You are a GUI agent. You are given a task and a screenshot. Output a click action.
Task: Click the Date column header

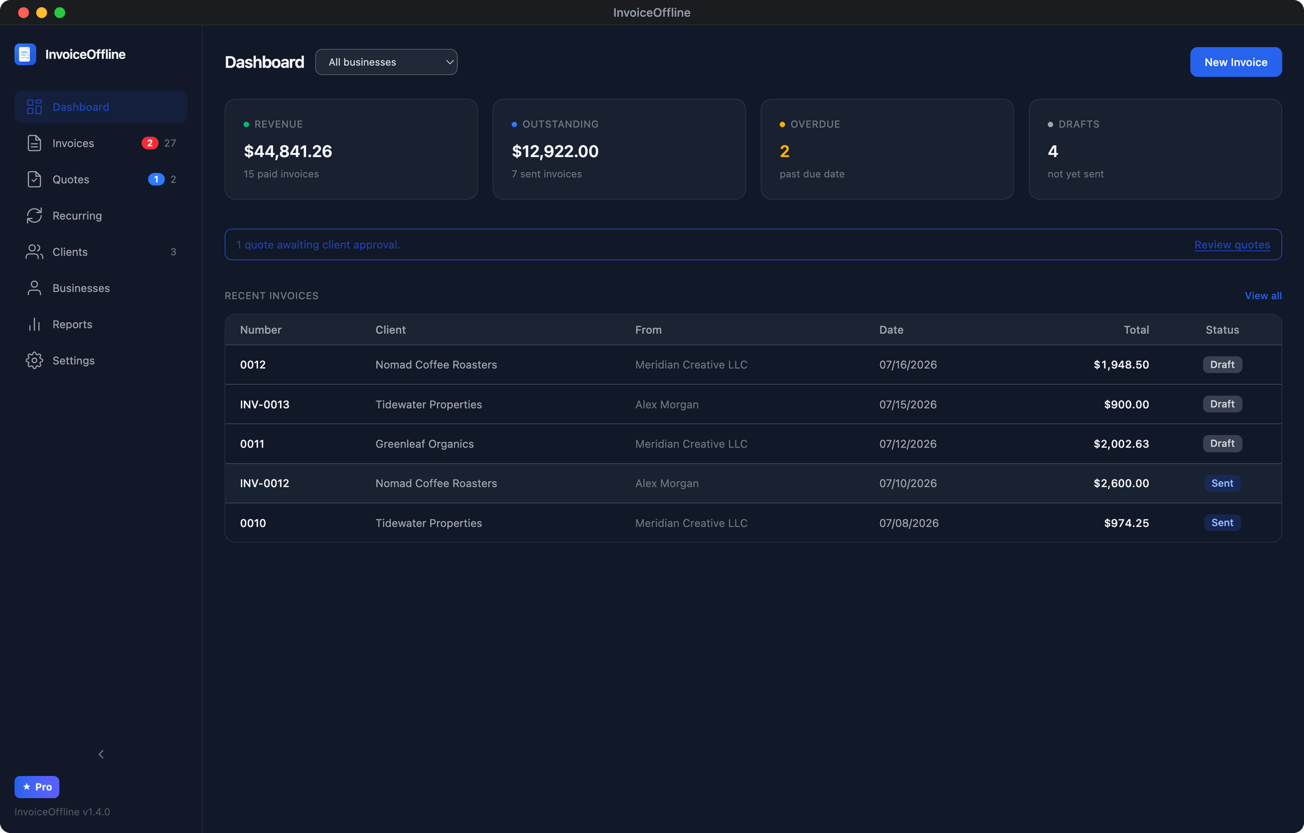click(x=891, y=329)
